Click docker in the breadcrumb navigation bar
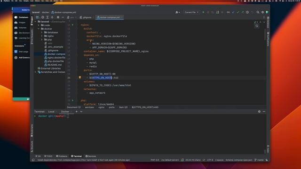301x169 pixels. (x=46, y=12)
